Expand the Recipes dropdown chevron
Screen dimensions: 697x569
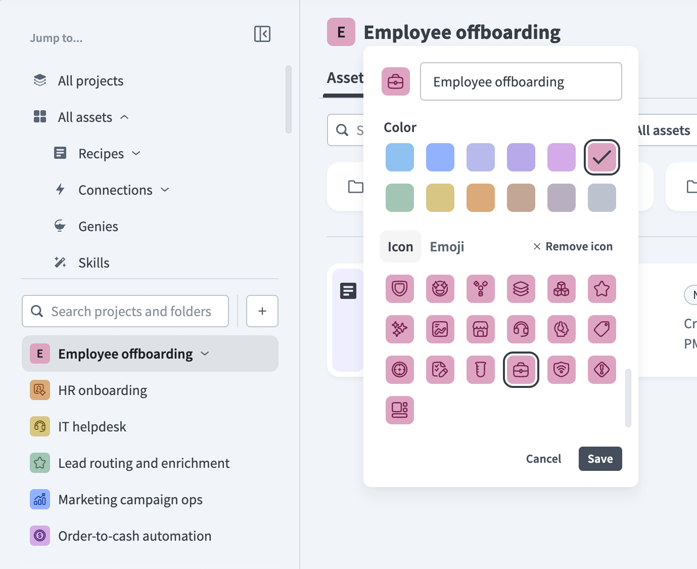[x=136, y=153]
